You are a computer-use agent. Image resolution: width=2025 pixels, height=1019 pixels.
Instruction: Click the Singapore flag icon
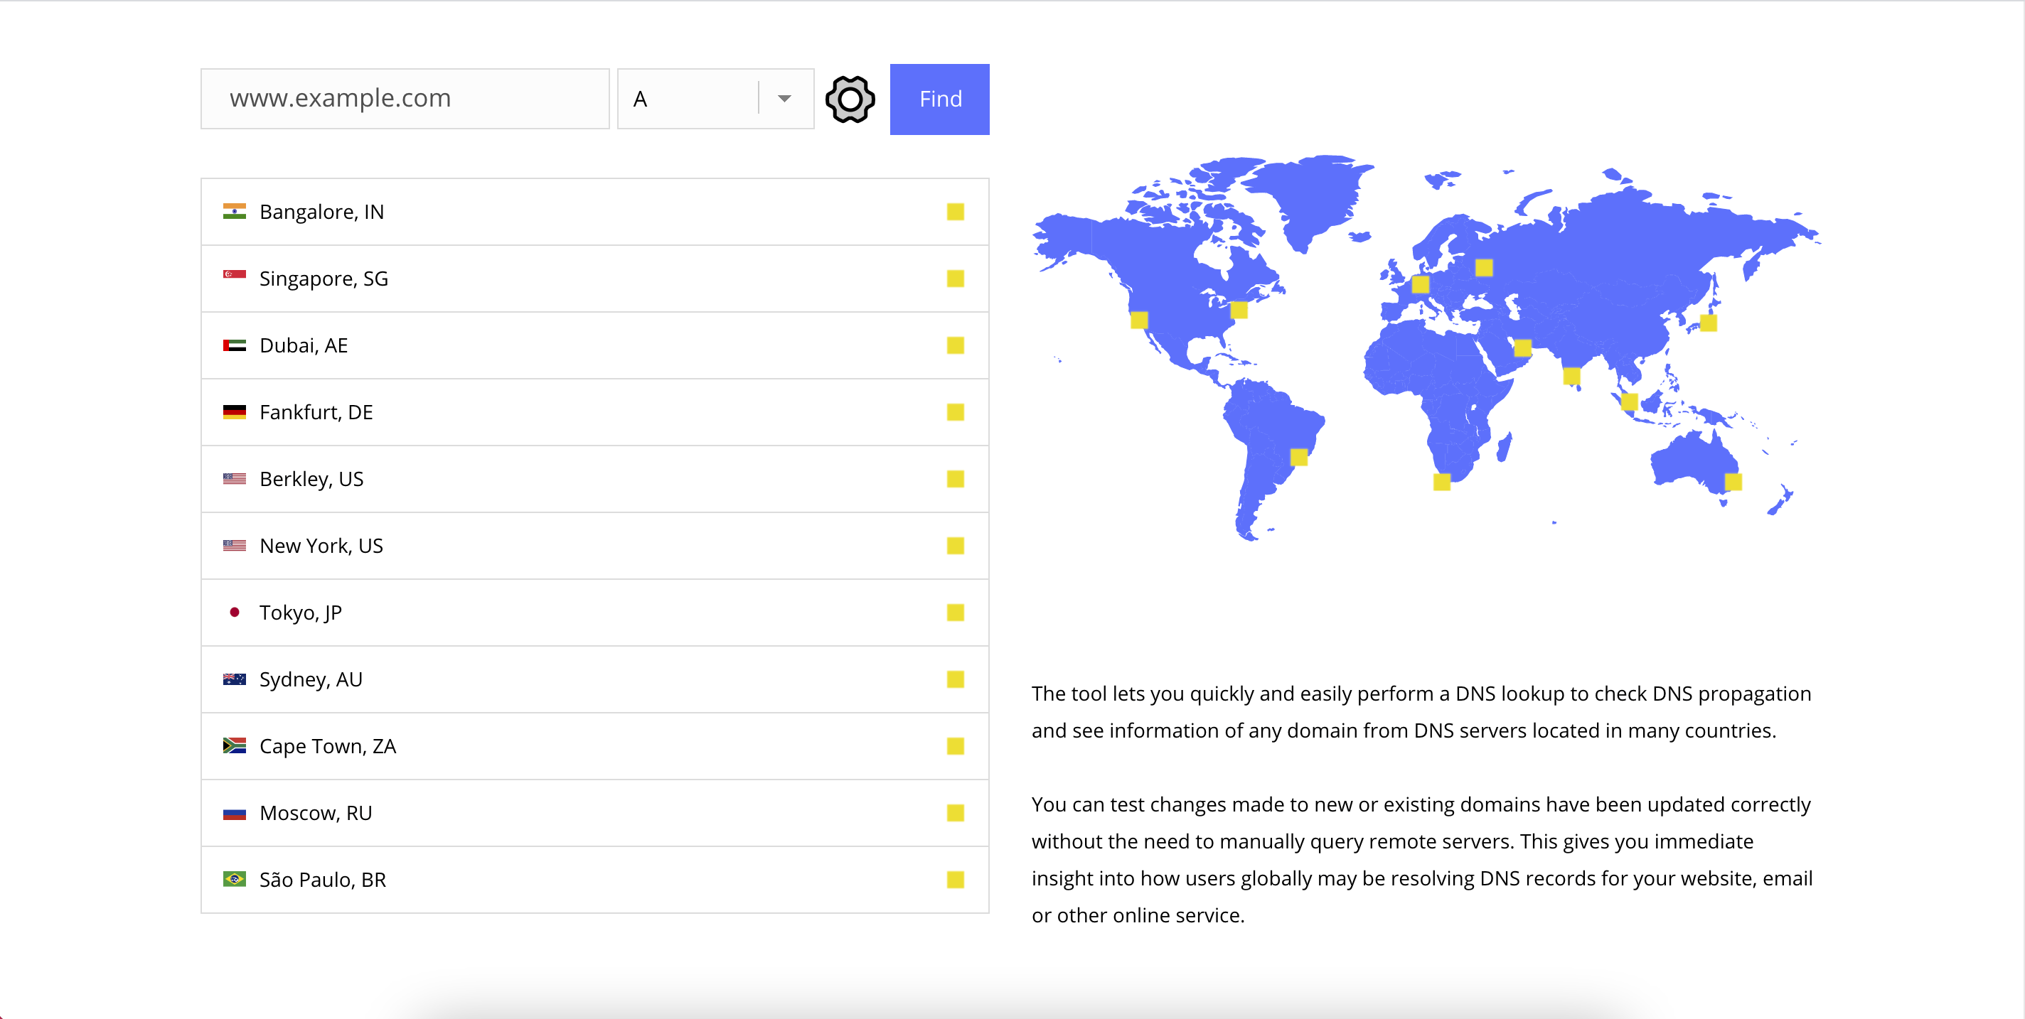coord(235,277)
